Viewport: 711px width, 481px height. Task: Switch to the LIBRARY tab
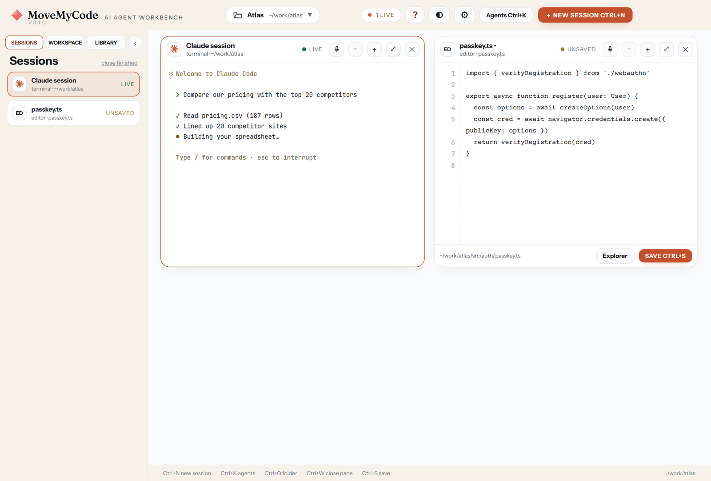click(106, 43)
